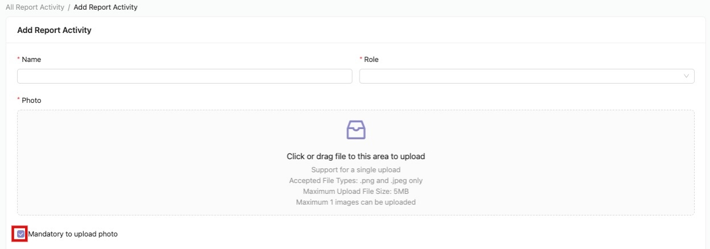Go to All Report Activity breadcrumb
The width and height of the screenshot is (710, 249).
point(35,7)
